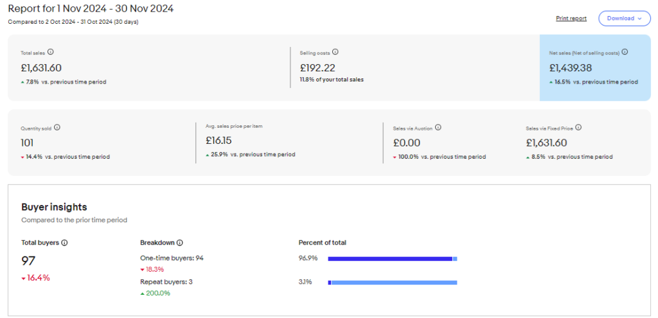
Task: Open the info icon next to Selling costs
Action: tap(335, 53)
